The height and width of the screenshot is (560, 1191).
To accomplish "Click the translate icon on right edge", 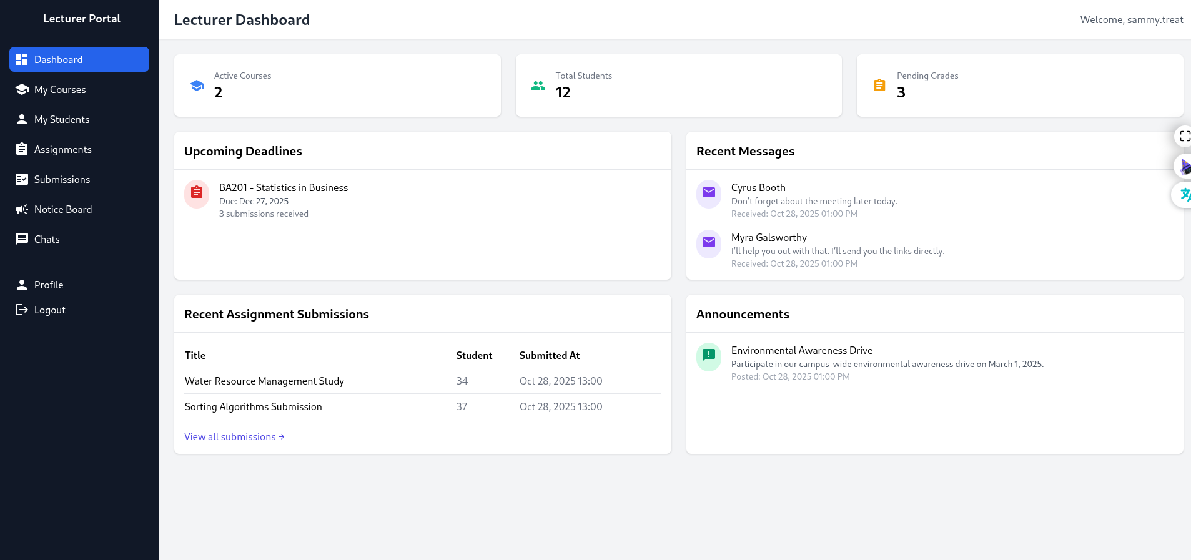I will tap(1184, 195).
